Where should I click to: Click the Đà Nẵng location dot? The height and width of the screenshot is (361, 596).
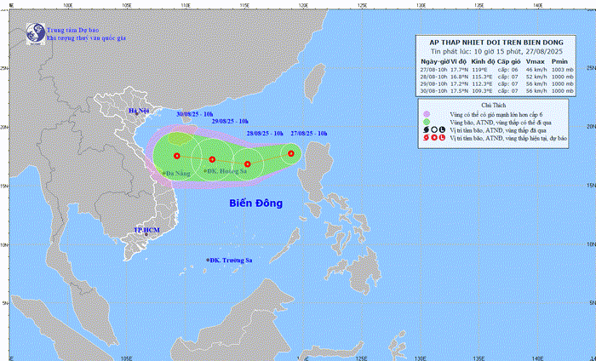pos(164,174)
